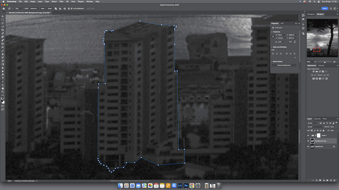This screenshot has height=190, width=339.
Task: Adjust the Navigator zoom slider
Action: pos(325,62)
